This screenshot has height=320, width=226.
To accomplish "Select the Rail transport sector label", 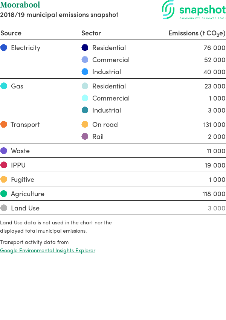I will [98, 137].
